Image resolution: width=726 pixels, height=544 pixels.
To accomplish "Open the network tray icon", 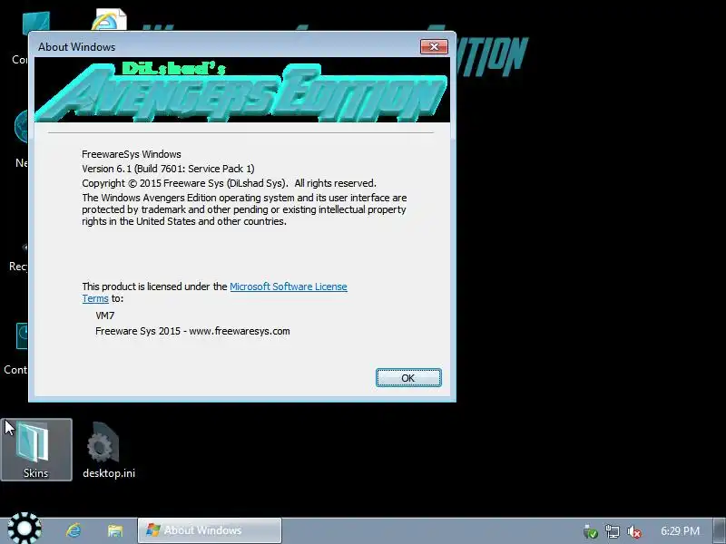I will [612, 531].
